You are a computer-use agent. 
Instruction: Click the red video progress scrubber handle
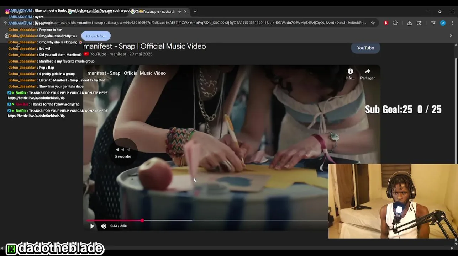pyautogui.click(x=142, y=220)
